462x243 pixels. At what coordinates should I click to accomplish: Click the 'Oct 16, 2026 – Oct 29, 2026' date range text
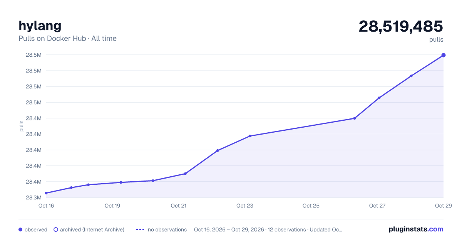click(x=229, y=229)
